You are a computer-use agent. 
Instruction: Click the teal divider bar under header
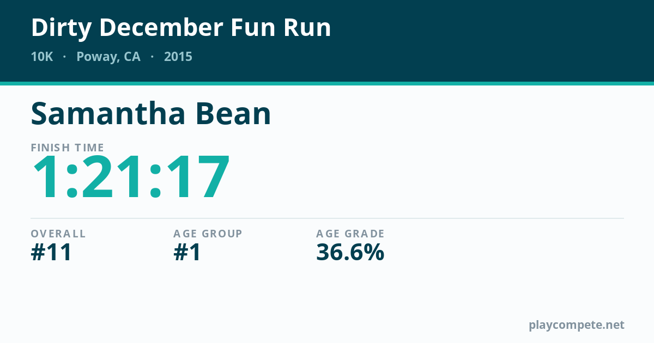click(327, 83)
